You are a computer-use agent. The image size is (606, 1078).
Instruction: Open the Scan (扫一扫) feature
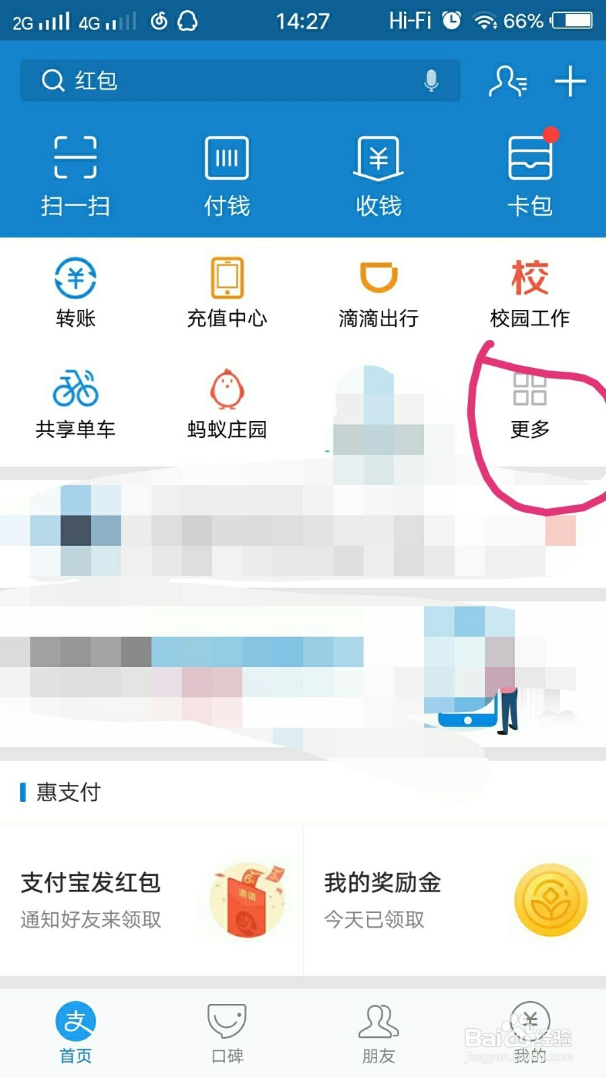pyautogui.click(x=75, y=177)
